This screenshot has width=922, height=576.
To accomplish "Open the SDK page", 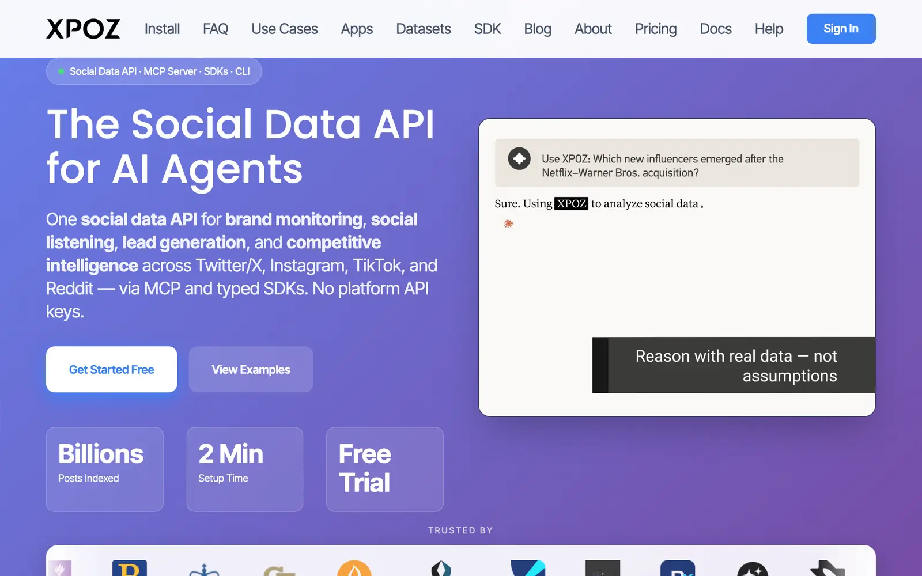I will point(488,29).
